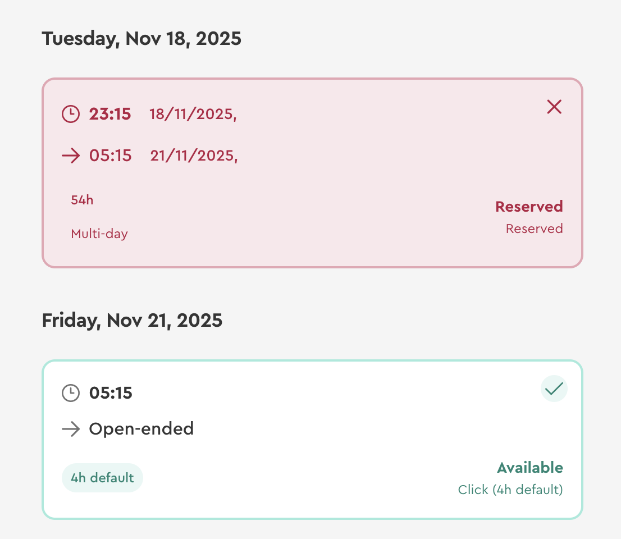
Task: Click the 23:15 start time
Action: click(110, 115)
